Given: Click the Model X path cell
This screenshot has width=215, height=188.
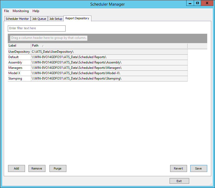Looking at the screenshot, I should pyautogui.click(x=76, y=73).
